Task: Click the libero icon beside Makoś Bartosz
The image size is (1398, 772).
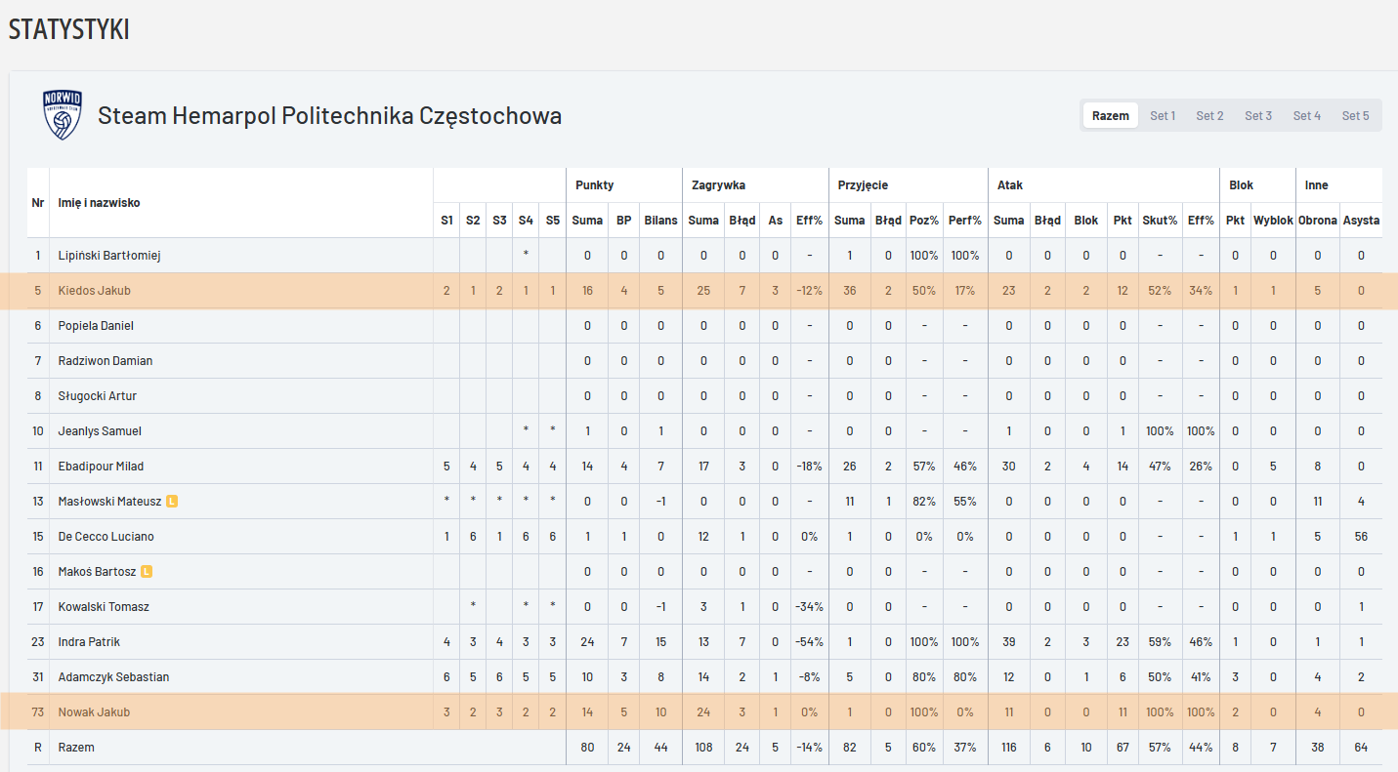Action: point(147,572)
